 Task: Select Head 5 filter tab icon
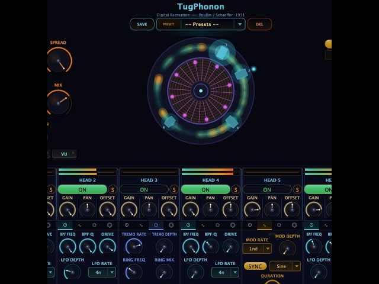(250, 225)
